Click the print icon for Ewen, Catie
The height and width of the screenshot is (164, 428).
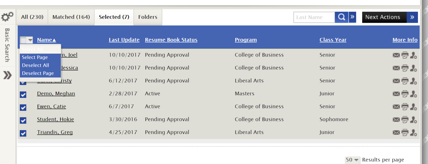[x=405, y=107]
